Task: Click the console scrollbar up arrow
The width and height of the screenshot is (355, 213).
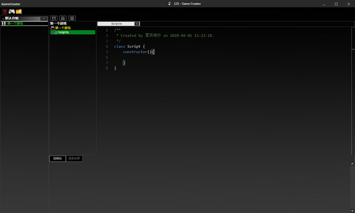Action: (352, 164)
